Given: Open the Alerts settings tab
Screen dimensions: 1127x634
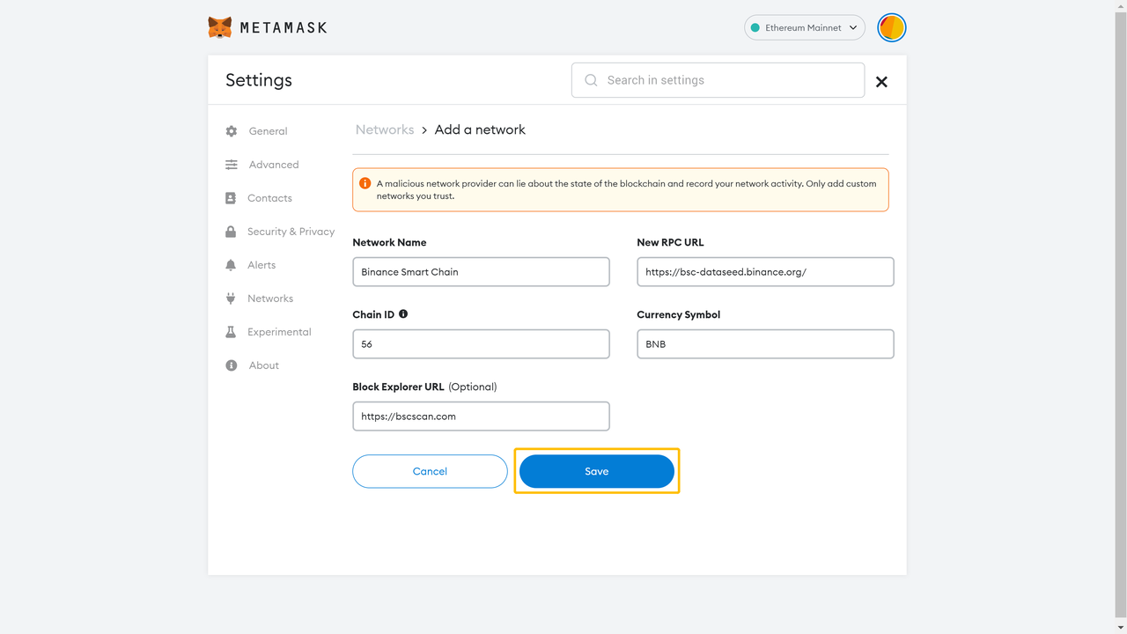Looking at the screenshot, I should [x=261, y=265].
